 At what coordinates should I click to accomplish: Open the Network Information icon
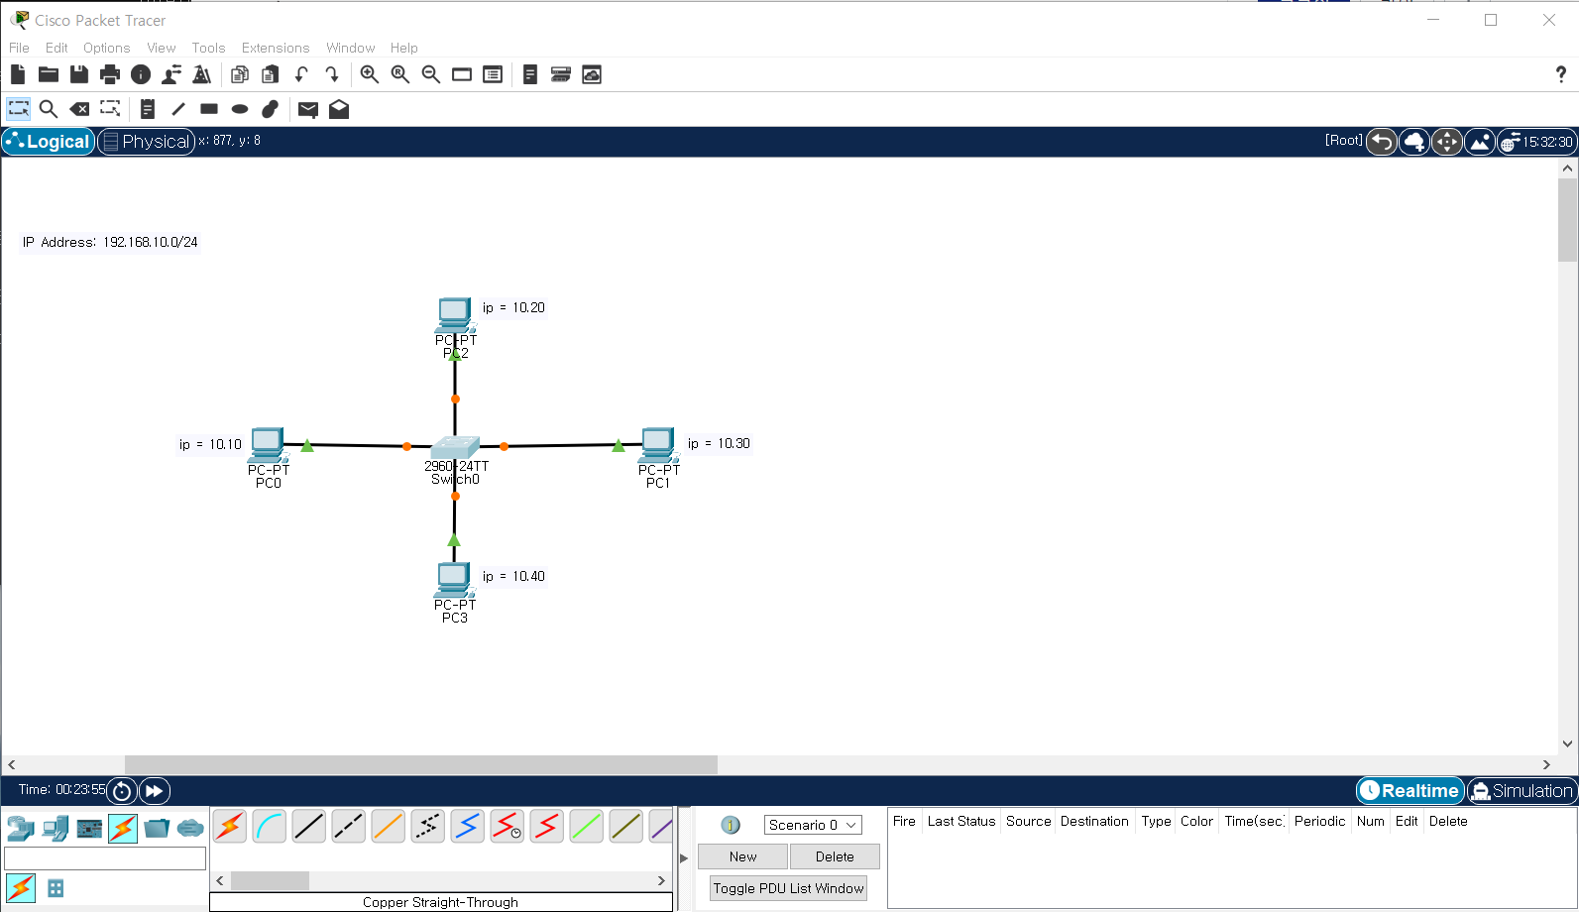141,74
